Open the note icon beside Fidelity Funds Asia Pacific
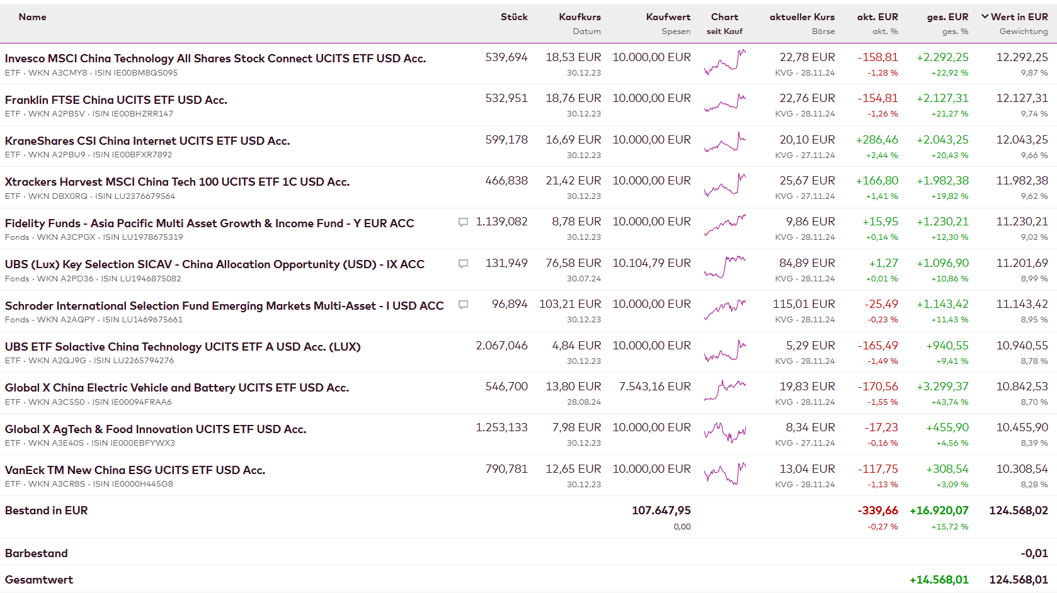The height and width of the screenshot is (593, 1057). 463,222
